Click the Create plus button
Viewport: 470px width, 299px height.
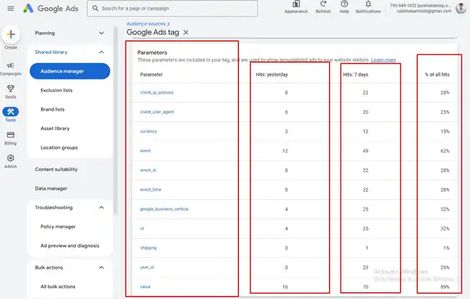click(11, 34)
